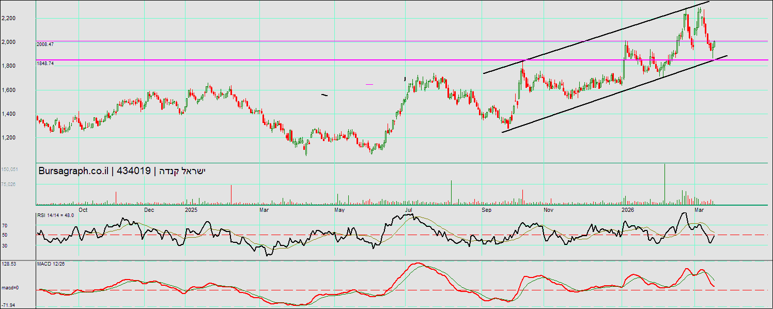Click the tallest green volume bar
The width and height of the screenshot is (773, 309).
(664, 183)
